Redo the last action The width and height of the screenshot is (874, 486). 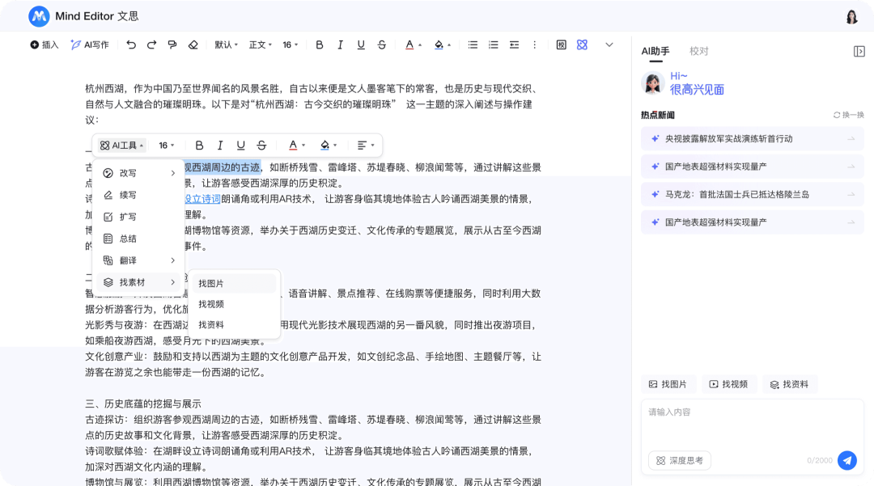point(151,45)
